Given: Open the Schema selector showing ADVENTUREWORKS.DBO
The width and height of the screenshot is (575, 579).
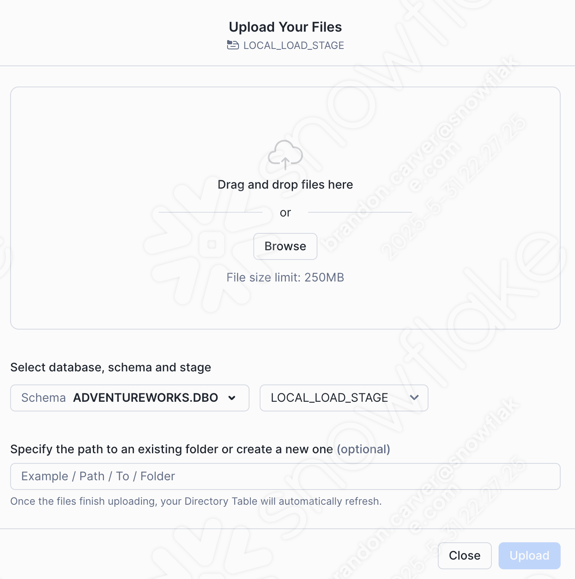Looking at the screenshot, I should 130,398.
